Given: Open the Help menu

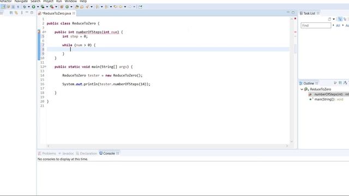Looking at the screenshot, I should (x=83, y=1).
